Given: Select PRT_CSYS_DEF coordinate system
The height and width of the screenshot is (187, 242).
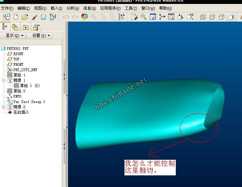Looking at the screenshot, I should tap(25, 70).
